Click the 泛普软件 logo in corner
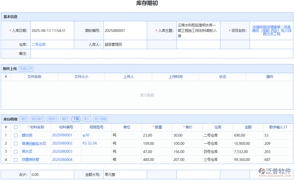The height and width of the screenshot is (180, 294). [x=275, y=172]
